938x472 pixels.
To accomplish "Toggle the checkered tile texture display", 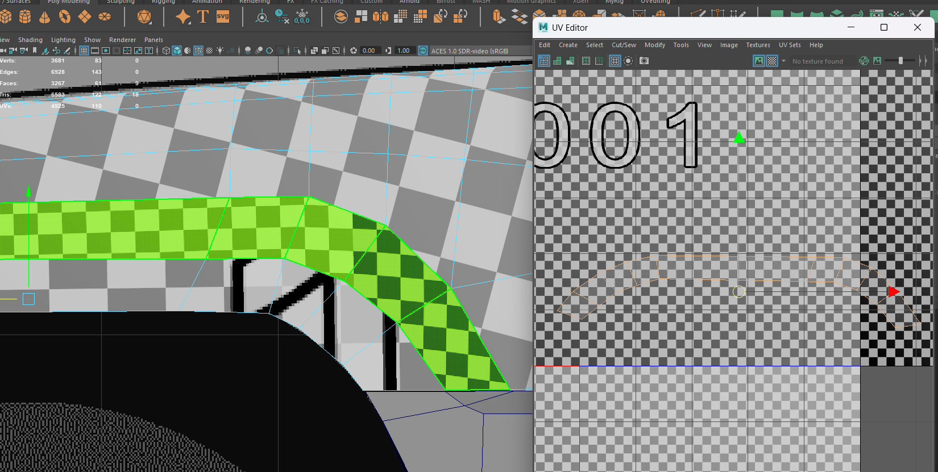I will point(772,61).
